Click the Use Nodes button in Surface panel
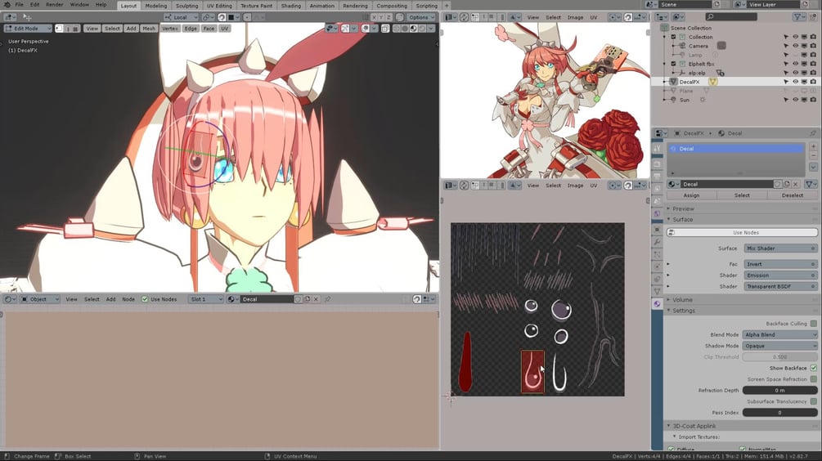 point(742,232)
